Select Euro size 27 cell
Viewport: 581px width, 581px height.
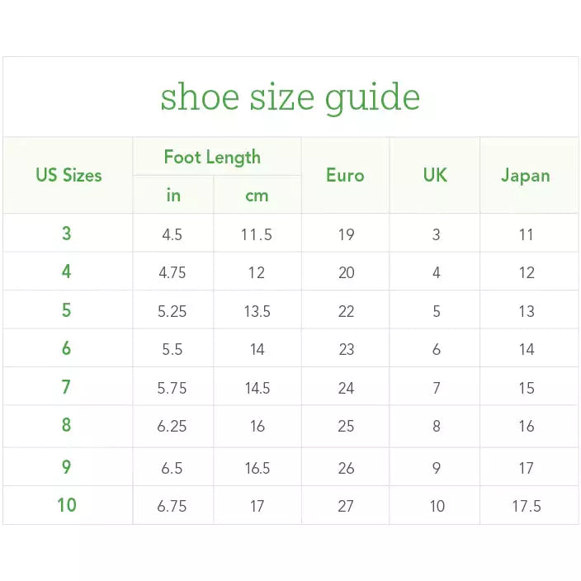point(346,506)
